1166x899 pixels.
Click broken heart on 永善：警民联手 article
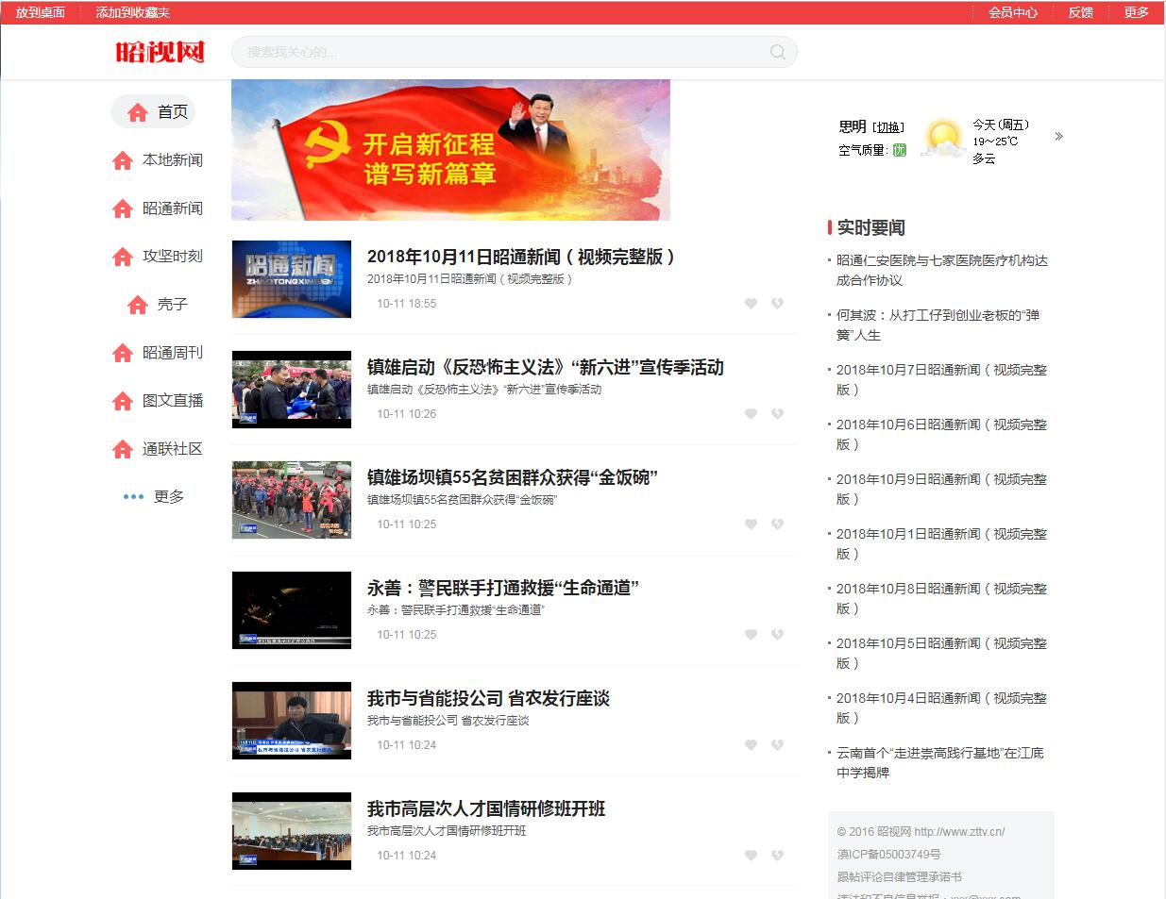pyautogui.click(x=777, y=635)
